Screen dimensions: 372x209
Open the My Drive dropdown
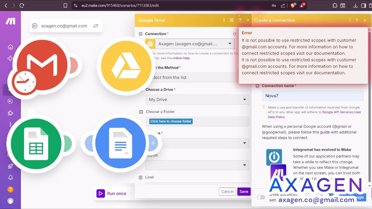(197, 100)
